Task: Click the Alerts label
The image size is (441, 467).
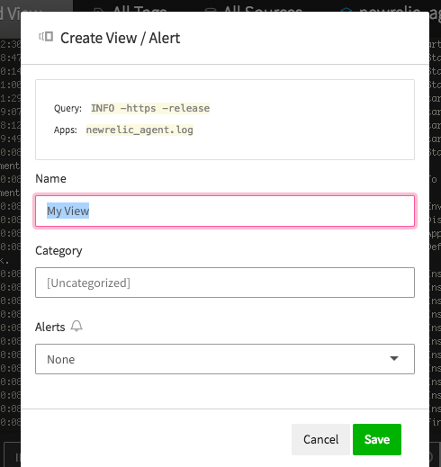Action: click(50, 327)
